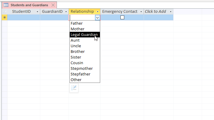Click the new row StudentID cell
Viewport: 214px width, 120px height.
pos(24,18)
